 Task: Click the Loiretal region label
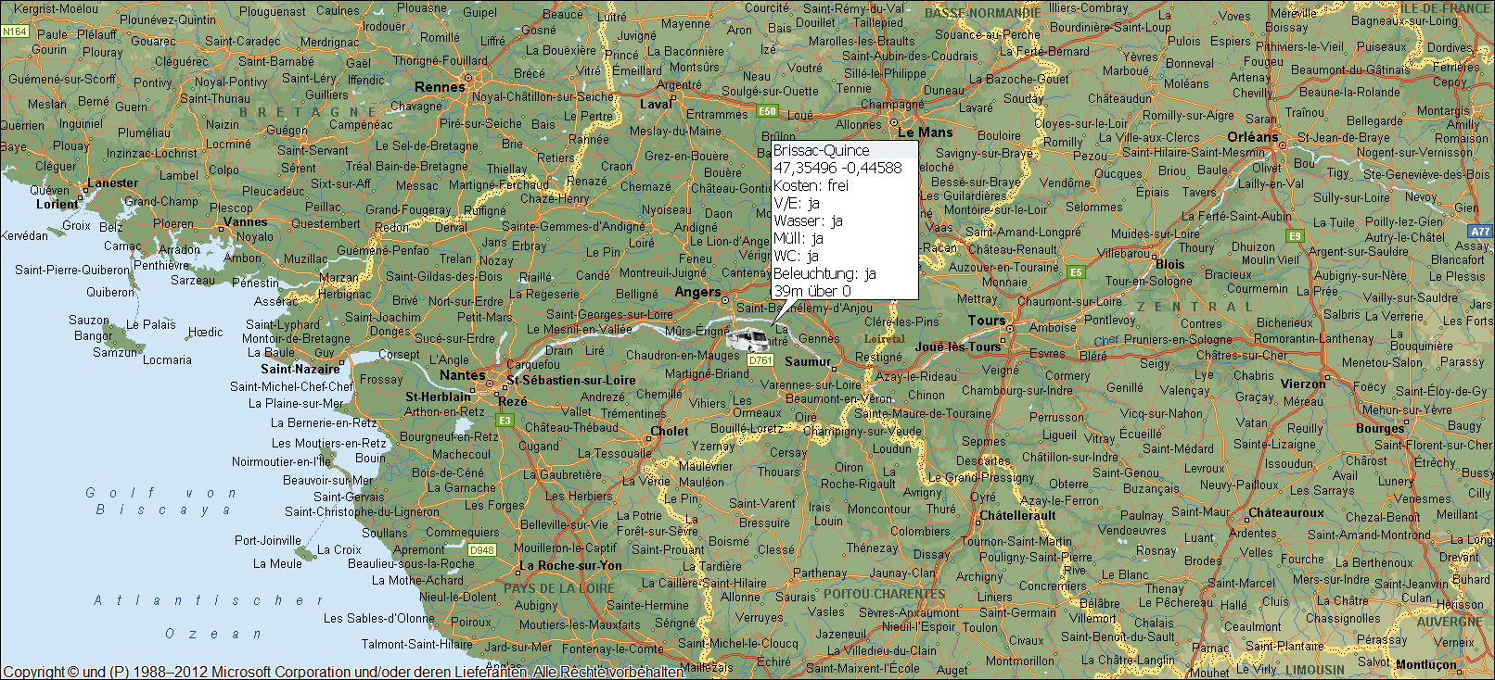point(885,339)
